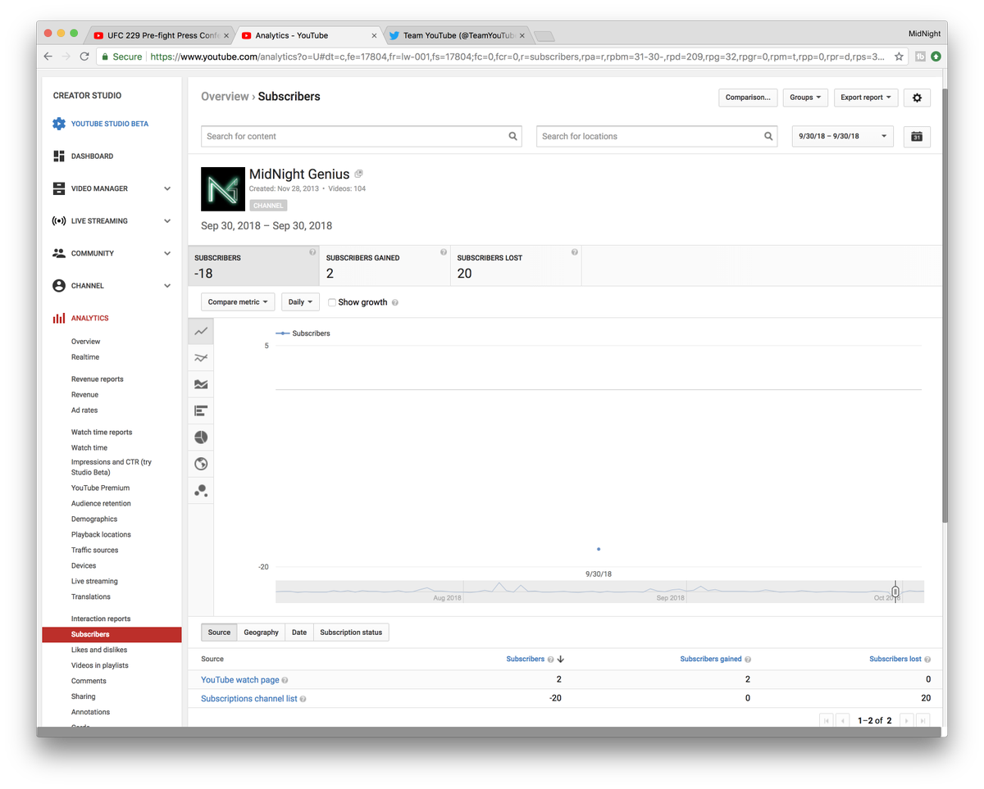Image resolution: width=984 pixels, height=789 pixels.
Task: Select the bar chart view icon
Action: tap(201, 410)
